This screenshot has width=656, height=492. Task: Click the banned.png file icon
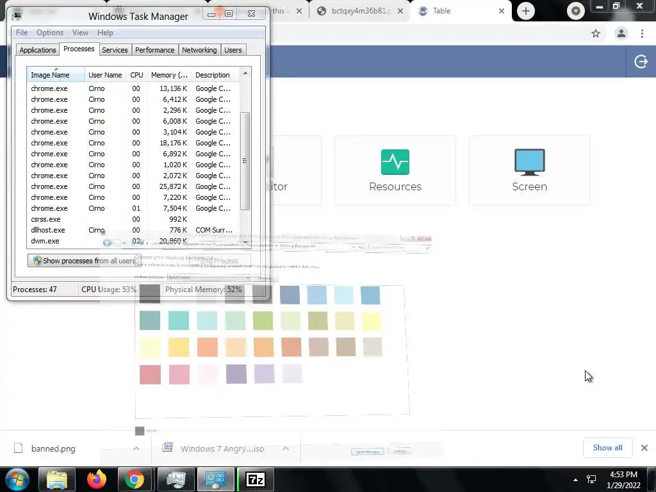pyautogui.click(x=18, y=448)
